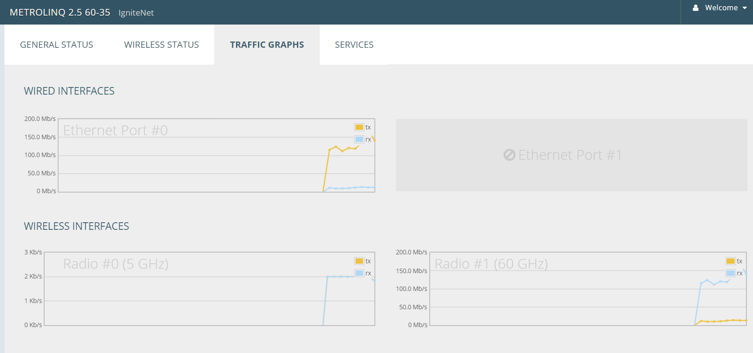The image size is (753, 353).
Task: Click the user profile icon beside Welcome
Action: (695, 8)
